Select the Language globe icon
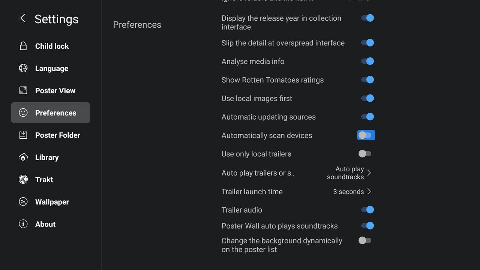 pyautogui.click(x=23, y=68)
